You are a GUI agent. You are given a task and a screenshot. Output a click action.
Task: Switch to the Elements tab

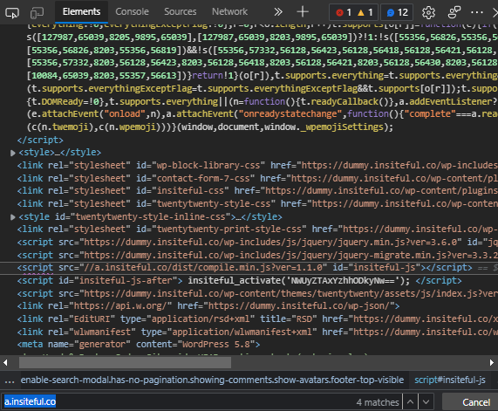81,11
